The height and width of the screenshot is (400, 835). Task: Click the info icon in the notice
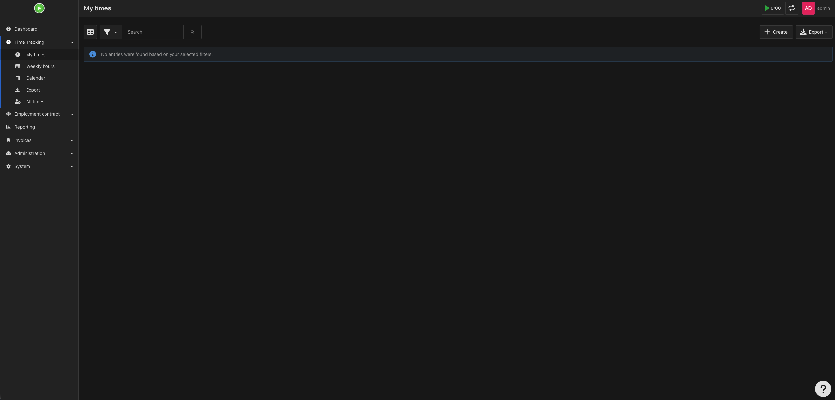(x=93, y=54)
